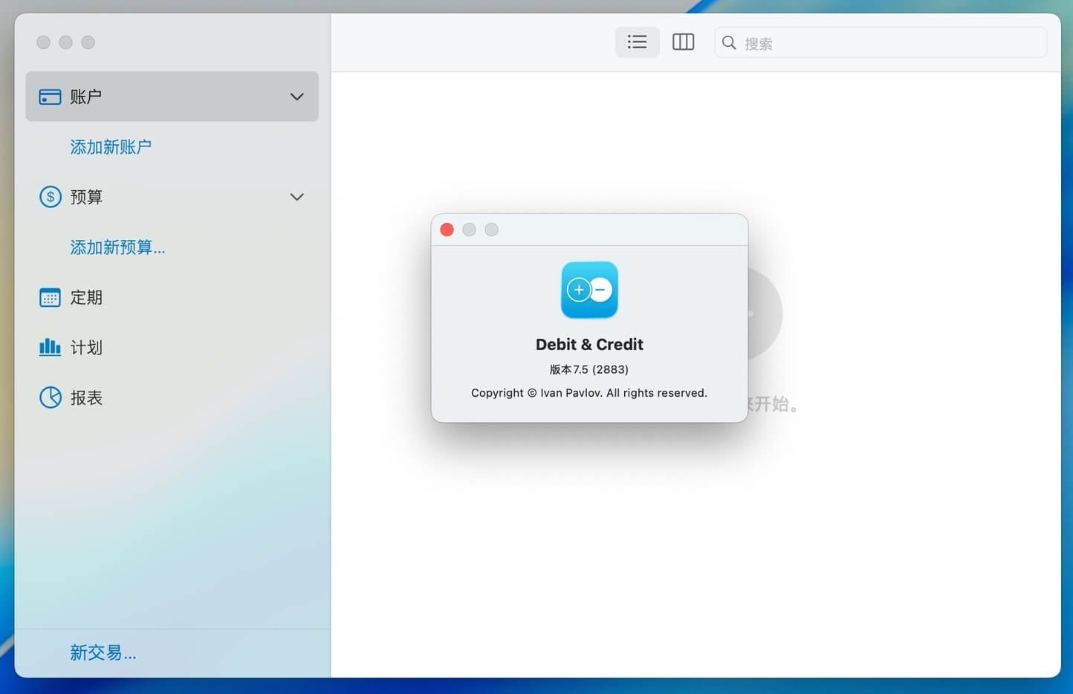
Task: Select the 账户 sidebar label
Action: coord(86,97)
